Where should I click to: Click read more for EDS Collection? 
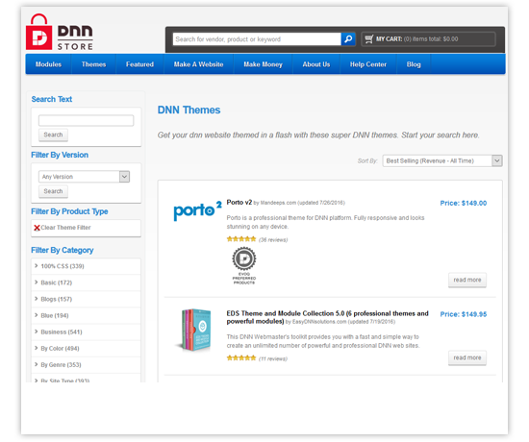click(x=467, y=357)
